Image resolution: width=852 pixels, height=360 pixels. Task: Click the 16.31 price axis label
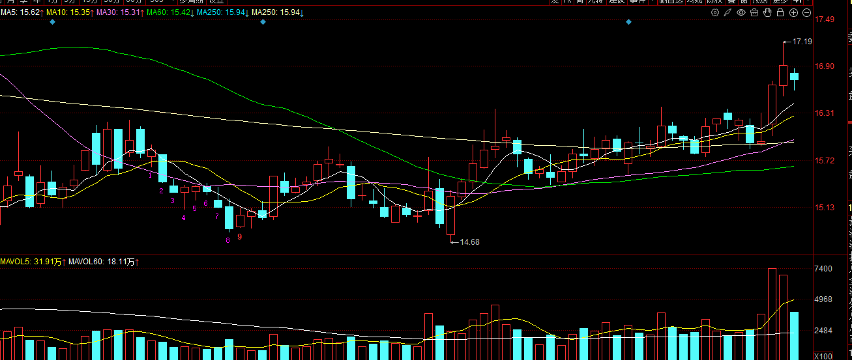[x=825, y=113]
